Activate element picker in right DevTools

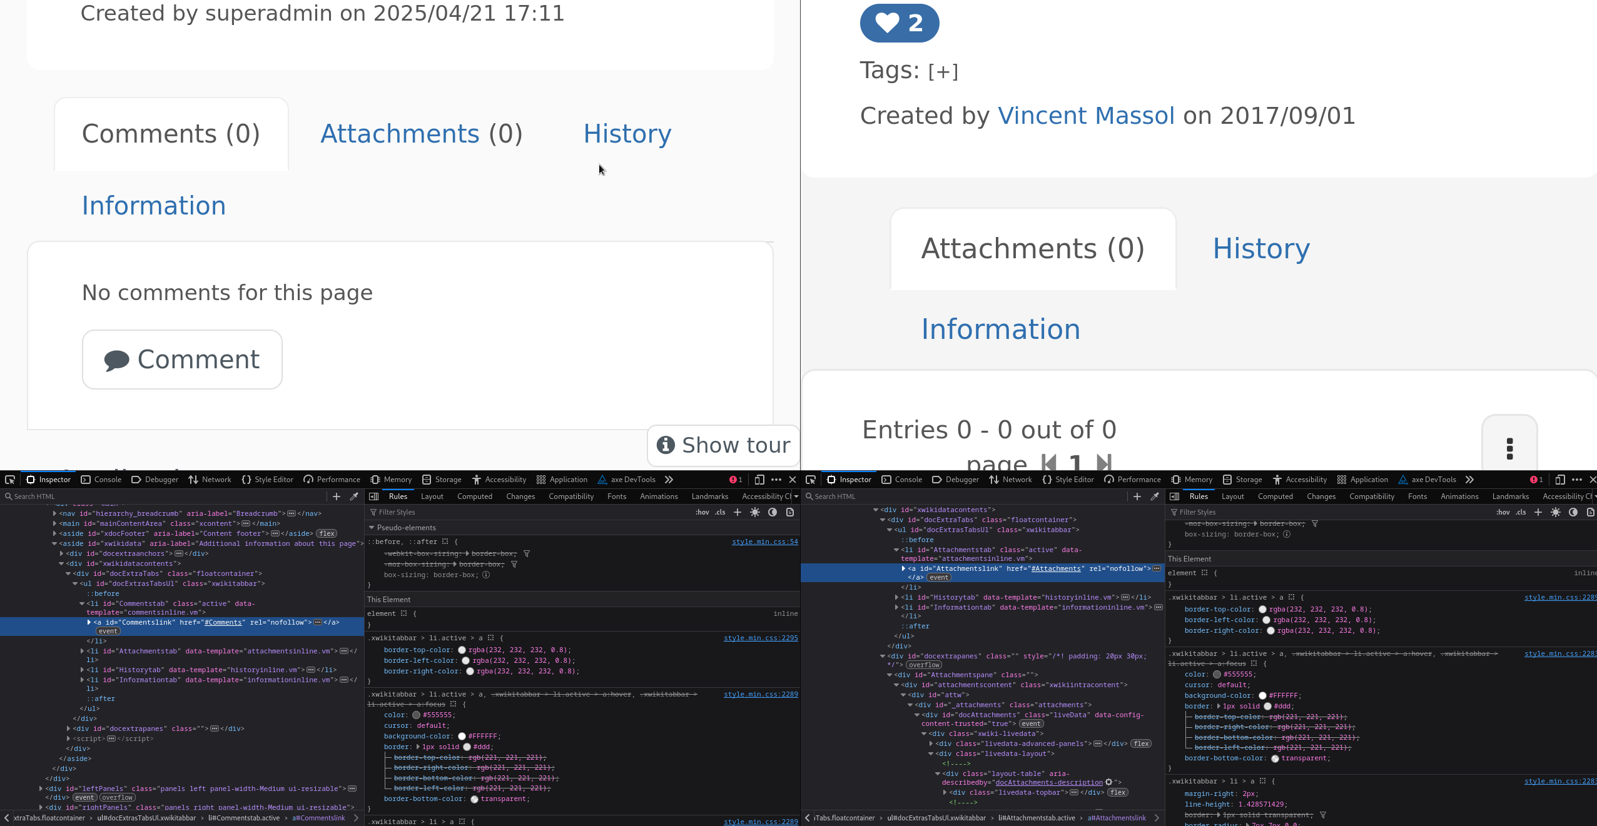(x=811, y=480)
